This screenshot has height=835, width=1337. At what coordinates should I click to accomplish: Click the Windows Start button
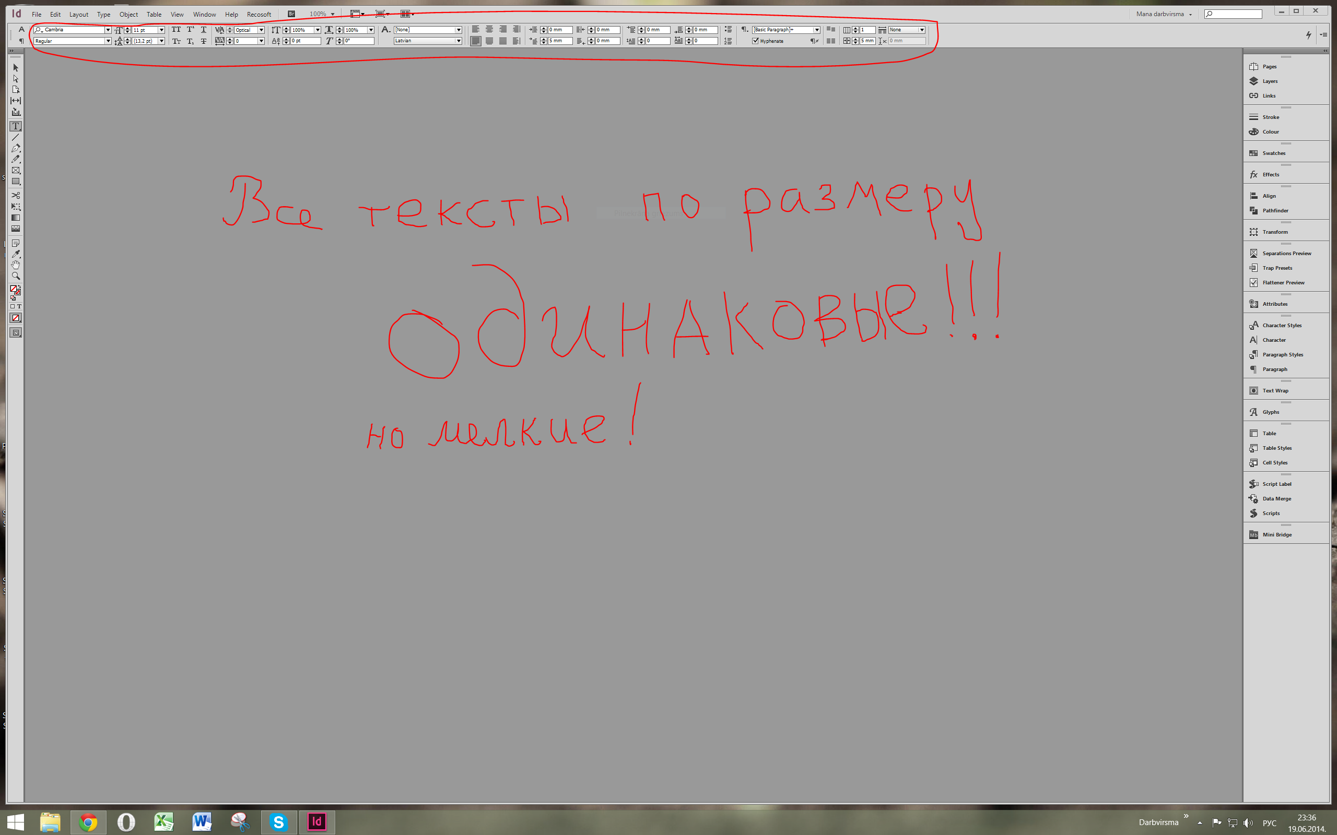pos(15,822)
